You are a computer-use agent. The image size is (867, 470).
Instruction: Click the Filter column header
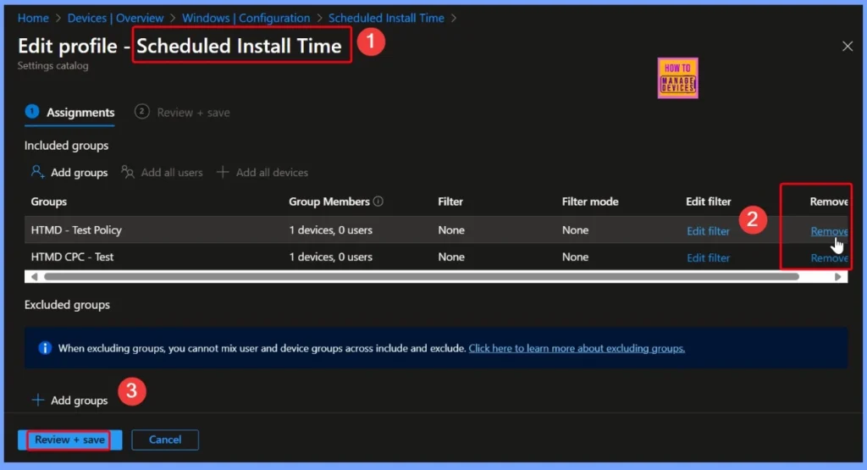click(450, 202)
